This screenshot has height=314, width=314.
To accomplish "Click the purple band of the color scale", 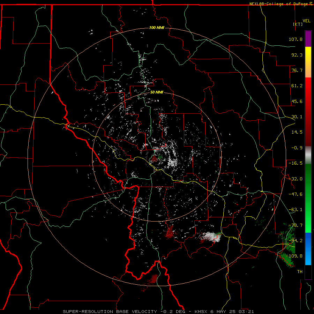I will point(308,39).
